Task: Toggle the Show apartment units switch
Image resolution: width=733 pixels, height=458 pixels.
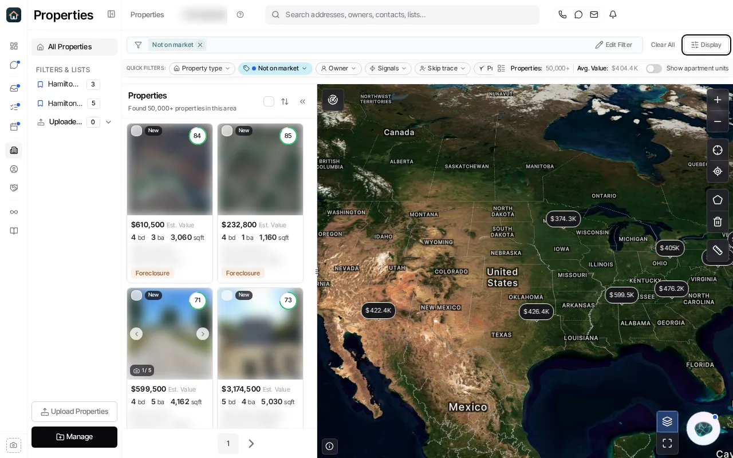Action: (653, 69)
